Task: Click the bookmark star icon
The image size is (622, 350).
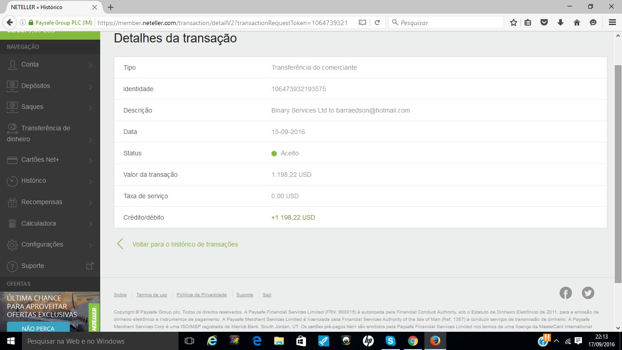Action: point(514,22)
